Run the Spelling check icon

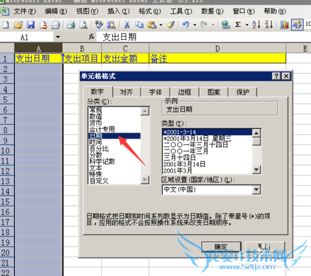tap(99, 25)
